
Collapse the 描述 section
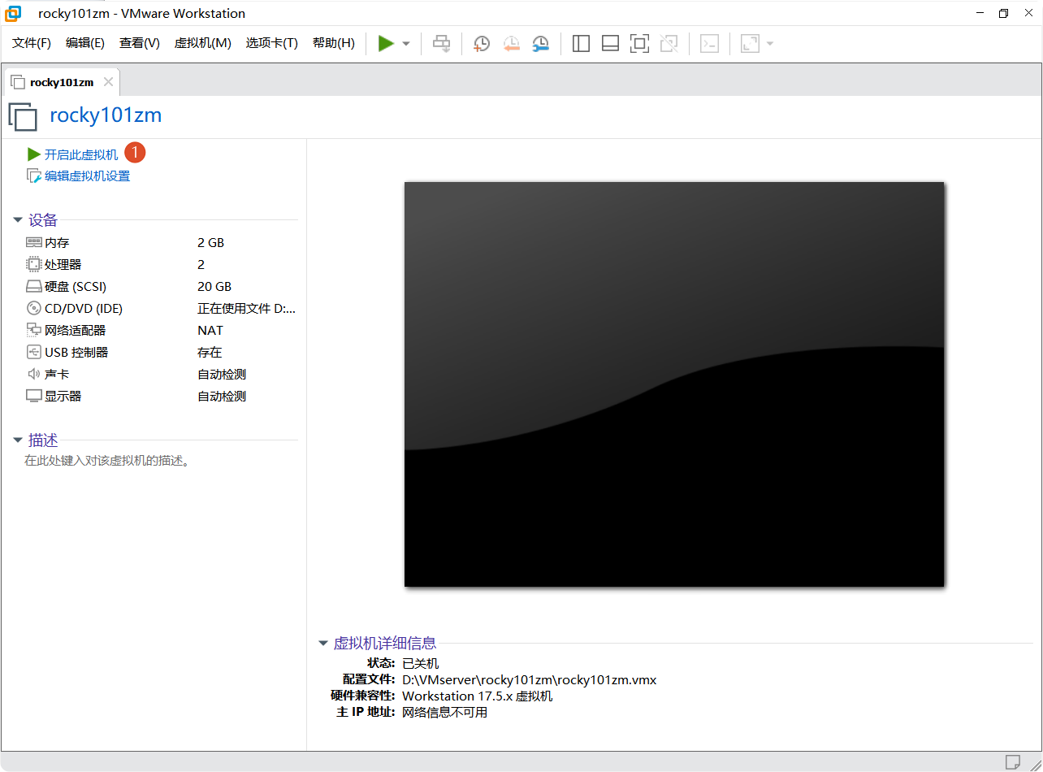click(x=18, y=440)
